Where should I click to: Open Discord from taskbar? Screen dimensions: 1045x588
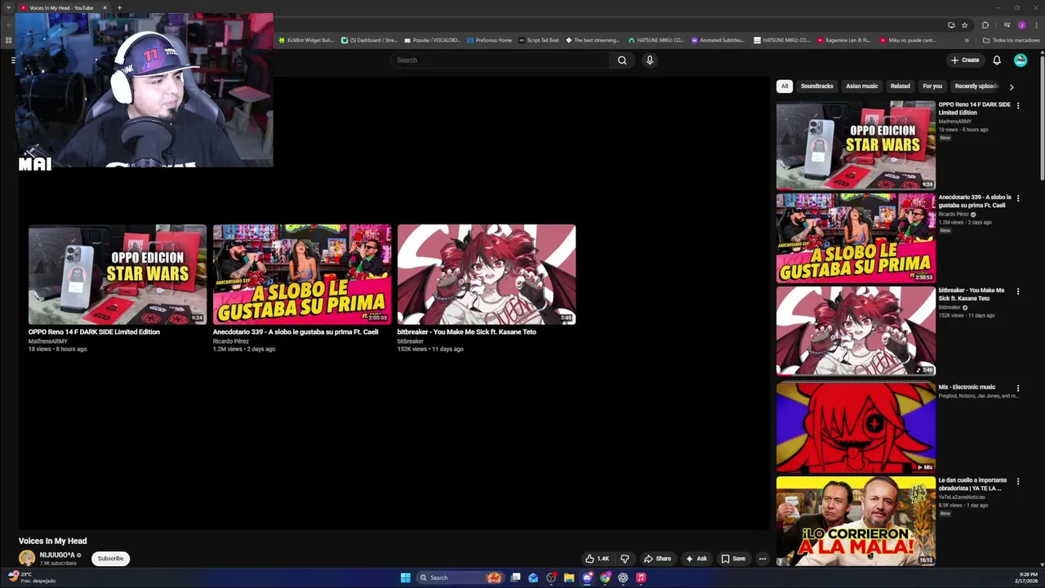[x=587, y=577]
